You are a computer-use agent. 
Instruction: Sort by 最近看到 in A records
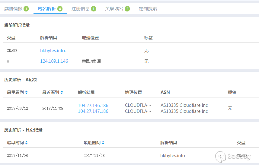(x=62, y=92)
